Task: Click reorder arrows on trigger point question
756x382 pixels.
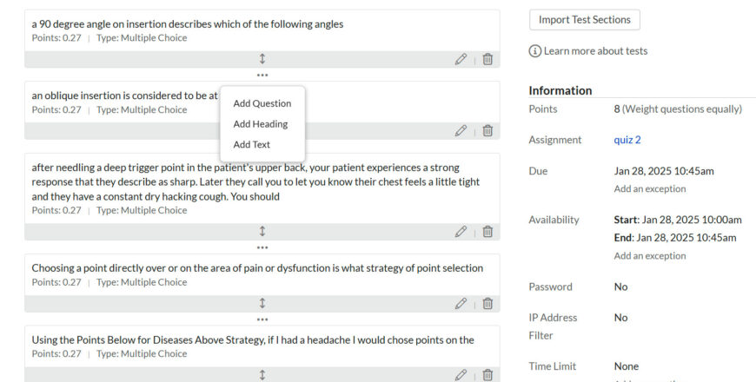Action: pyautogui.click(x=262, y=232)
